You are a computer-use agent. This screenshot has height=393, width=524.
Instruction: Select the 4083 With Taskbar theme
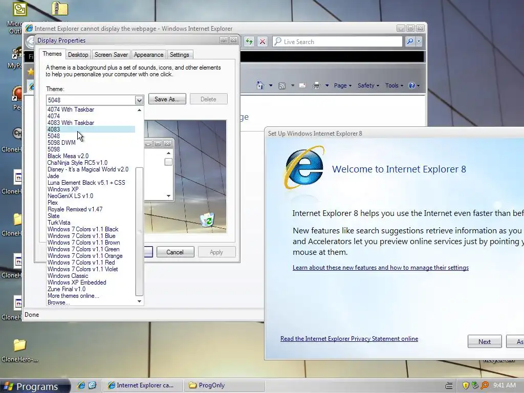coord(91,123)
